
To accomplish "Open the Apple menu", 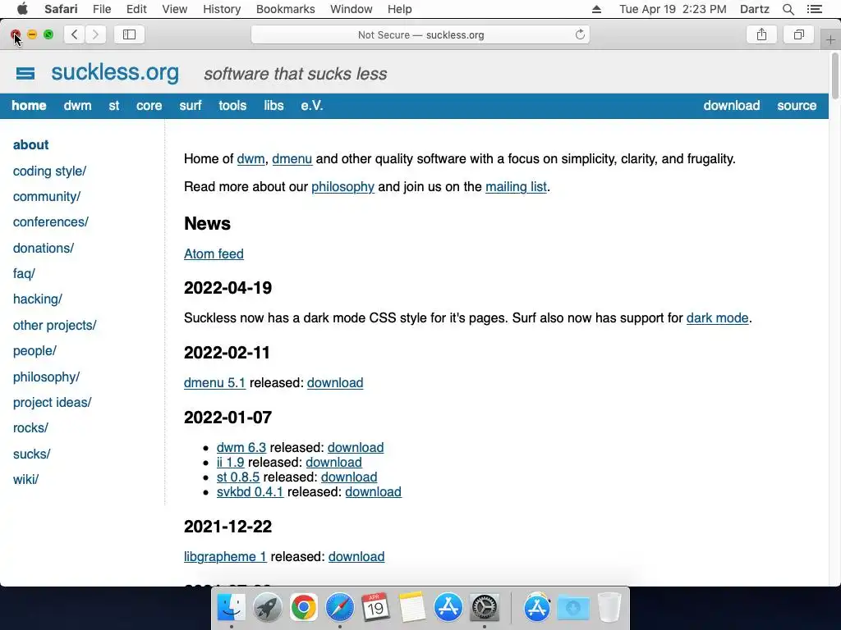I will [22, 9].
